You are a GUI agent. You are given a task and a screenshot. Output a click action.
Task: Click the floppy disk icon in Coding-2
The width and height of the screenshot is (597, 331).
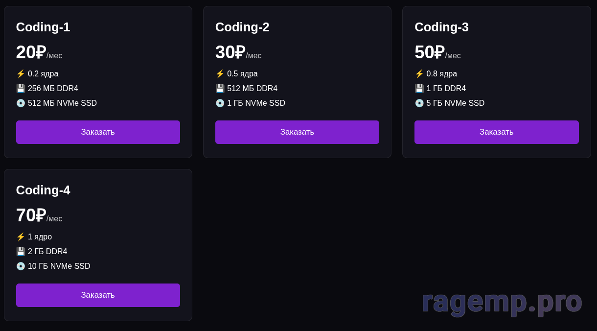(220, 89)
